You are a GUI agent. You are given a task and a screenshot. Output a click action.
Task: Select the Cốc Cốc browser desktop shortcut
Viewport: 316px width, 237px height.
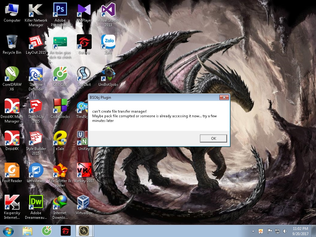pyautogui.click(x=60, y=77)
